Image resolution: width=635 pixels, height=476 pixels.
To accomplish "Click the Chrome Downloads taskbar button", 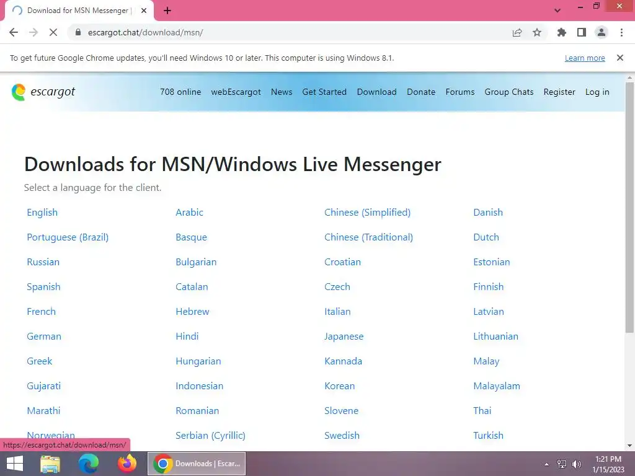I will coord(197,464).
